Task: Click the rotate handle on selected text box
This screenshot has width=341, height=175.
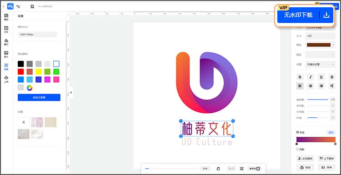Action: click(181, 136)
